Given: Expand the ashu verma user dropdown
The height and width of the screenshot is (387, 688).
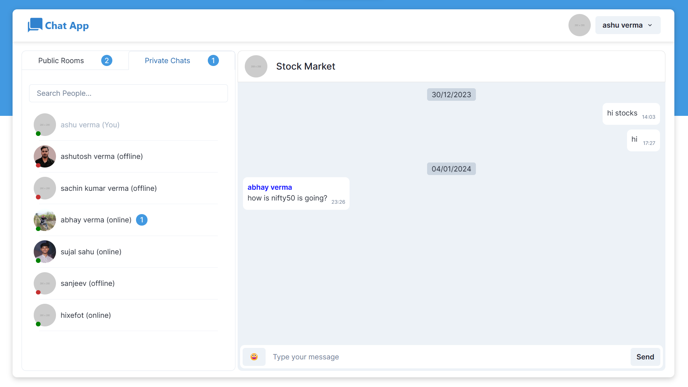Looking at the screenshot, I should point(627,25).
